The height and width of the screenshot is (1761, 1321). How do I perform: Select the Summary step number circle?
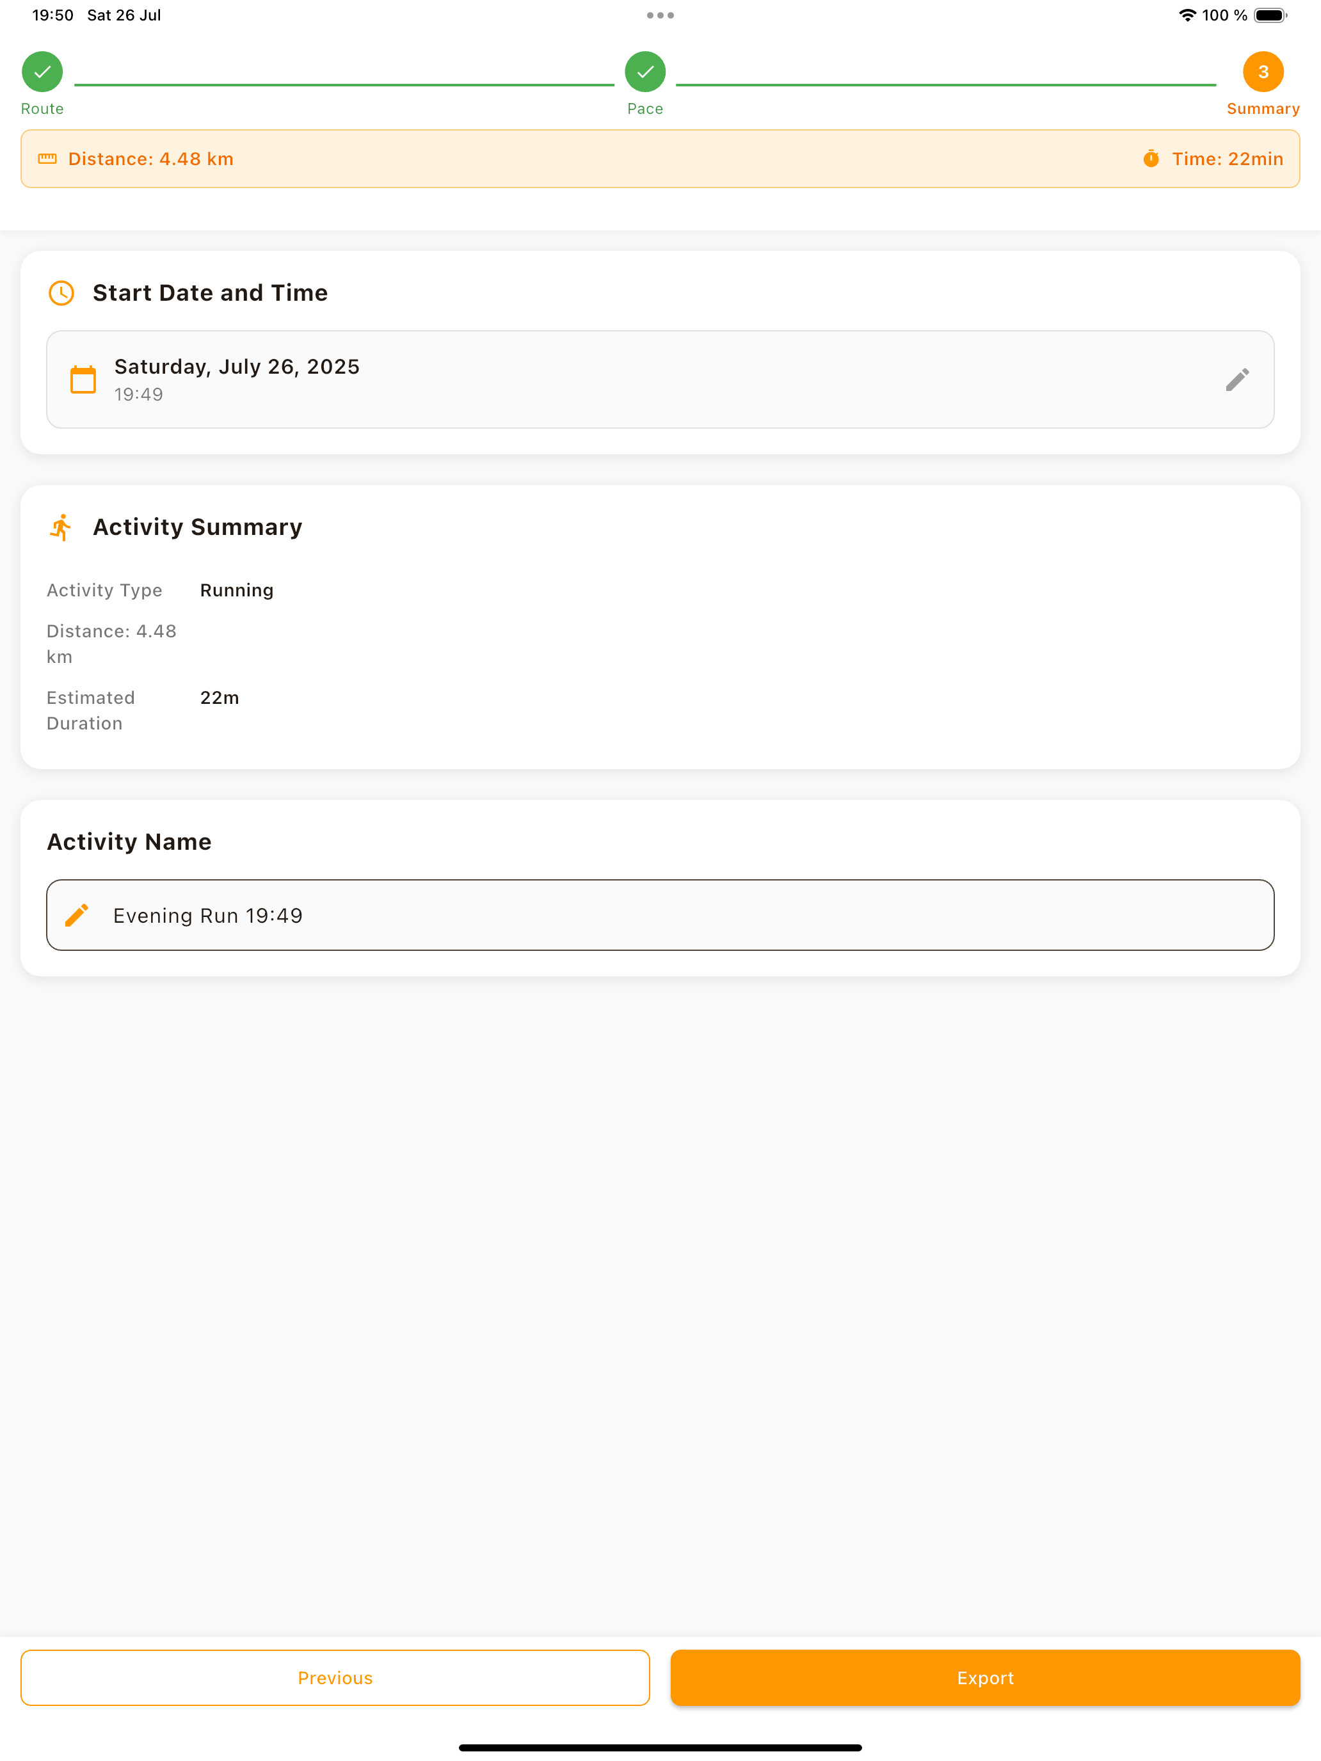(x=1263, y=72)
